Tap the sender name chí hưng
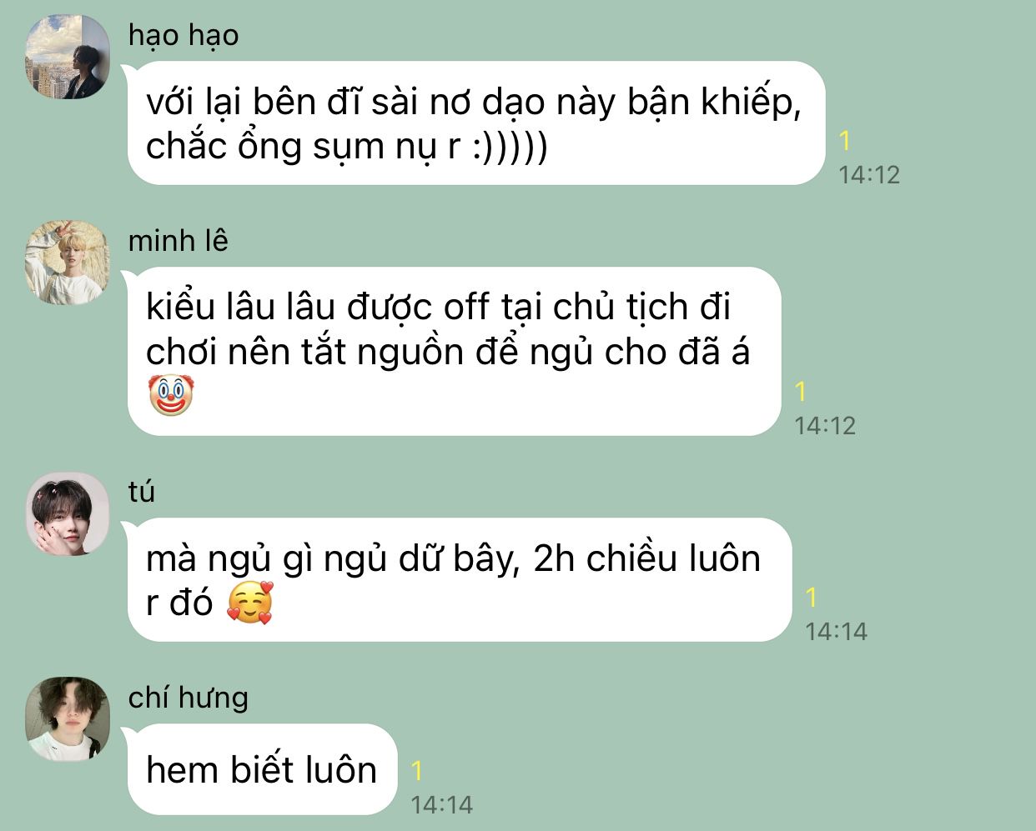The image size is (1036, 831). pos(189,698)
